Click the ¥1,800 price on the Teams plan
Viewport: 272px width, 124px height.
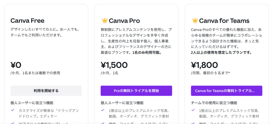pyautogui.click(x=204, y=65)
